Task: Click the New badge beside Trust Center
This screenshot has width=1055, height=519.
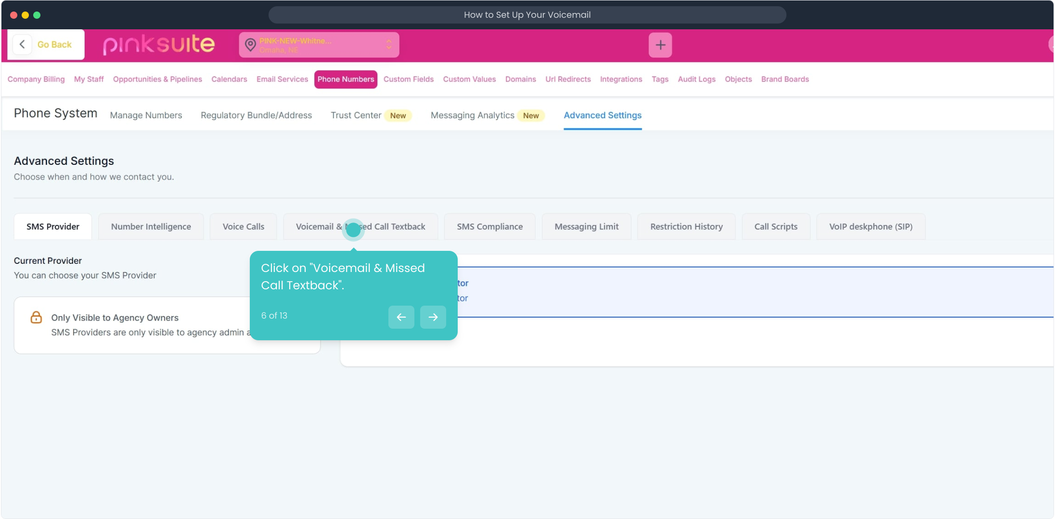Action: [398, 115]
